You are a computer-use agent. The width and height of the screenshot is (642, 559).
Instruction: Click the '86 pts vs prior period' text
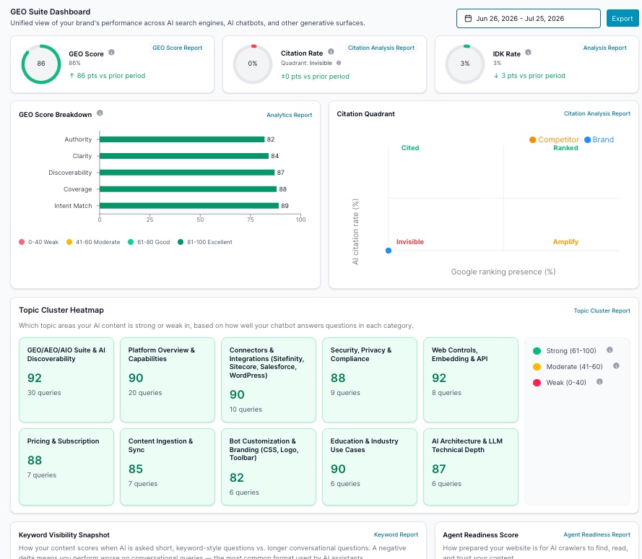(x=111, y=76)
